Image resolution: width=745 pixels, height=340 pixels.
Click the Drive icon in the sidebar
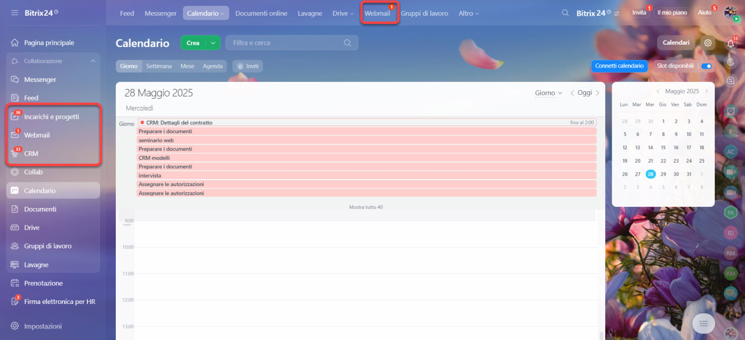pos(15,228)
